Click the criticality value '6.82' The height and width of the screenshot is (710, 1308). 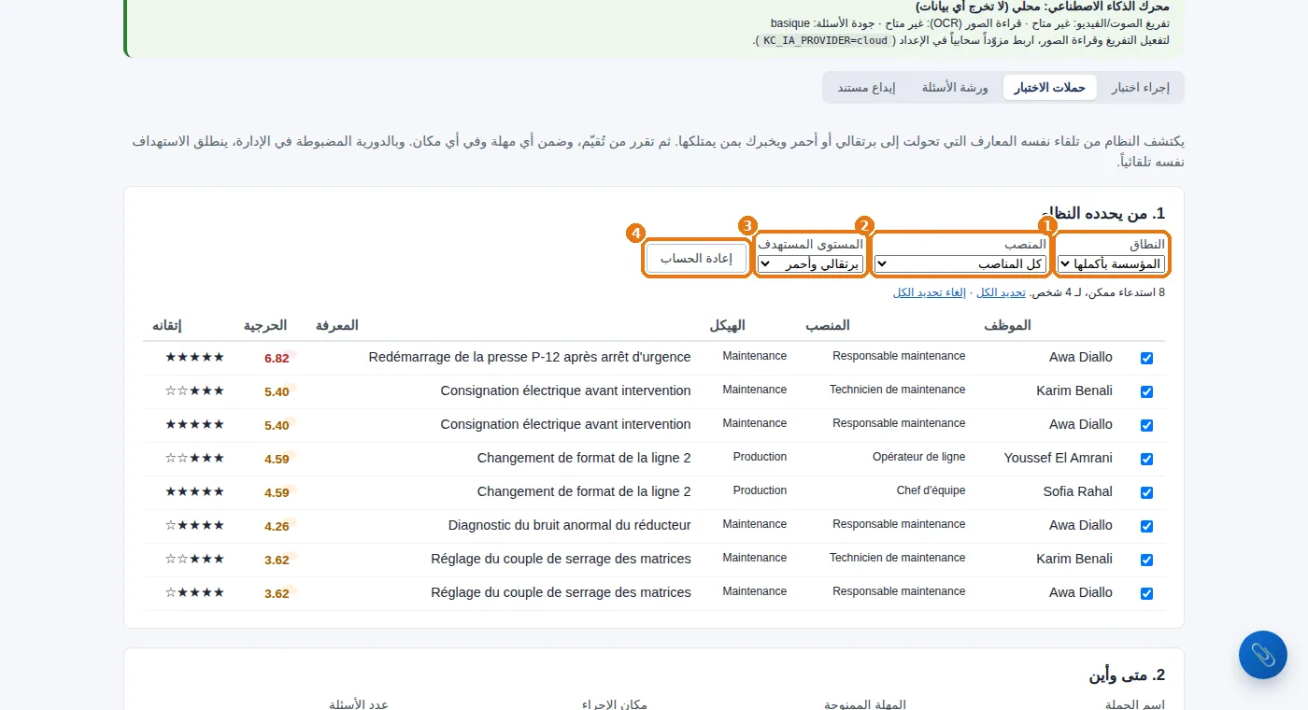coord(277,358)
